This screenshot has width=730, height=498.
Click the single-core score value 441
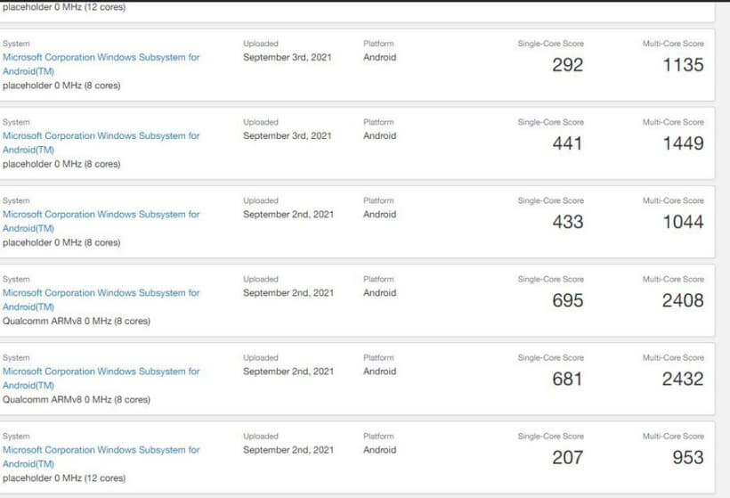pyautogui.click(x=567, y=143)
